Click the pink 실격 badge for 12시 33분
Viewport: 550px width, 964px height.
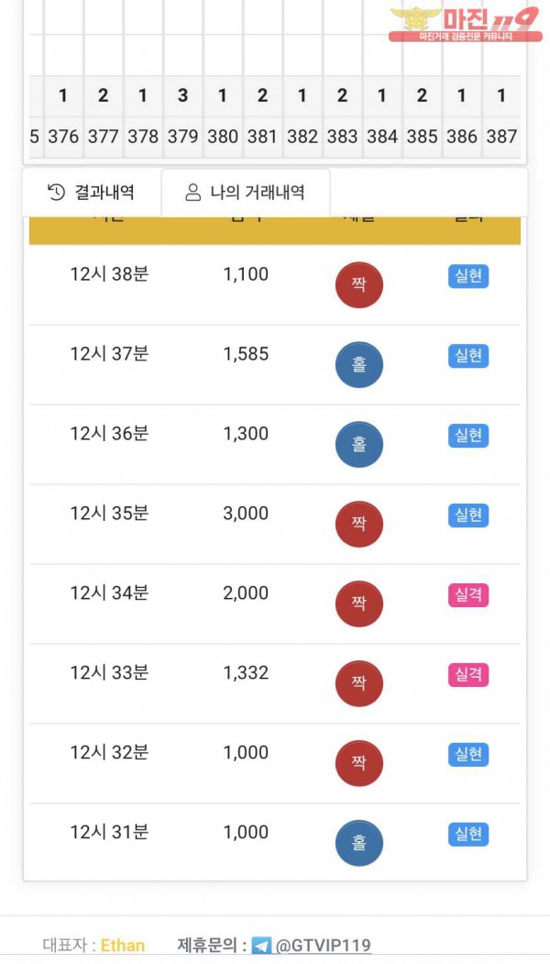pos(468,675)
